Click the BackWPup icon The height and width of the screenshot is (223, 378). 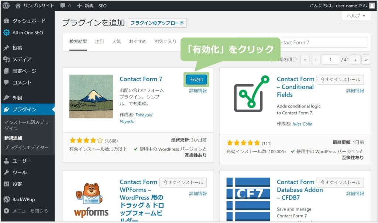pos(7,199)
